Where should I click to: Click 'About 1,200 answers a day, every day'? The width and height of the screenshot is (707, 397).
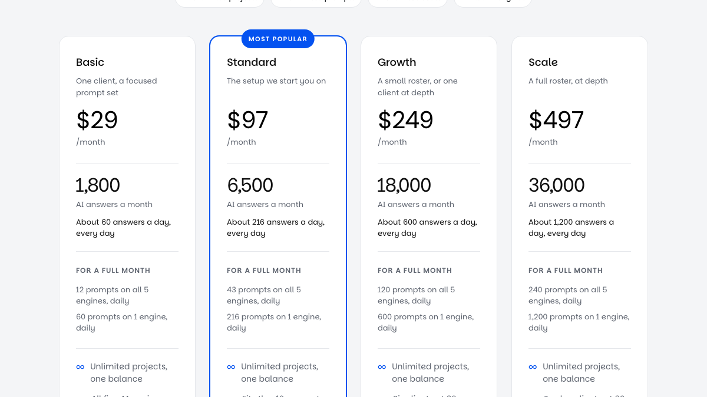pos(571,228)
